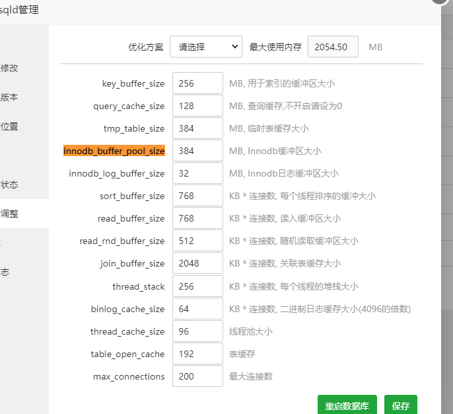Open the 优化方案 dropdown
The height and width of the screenshot is (414, 453).
[x=206, y=46]
